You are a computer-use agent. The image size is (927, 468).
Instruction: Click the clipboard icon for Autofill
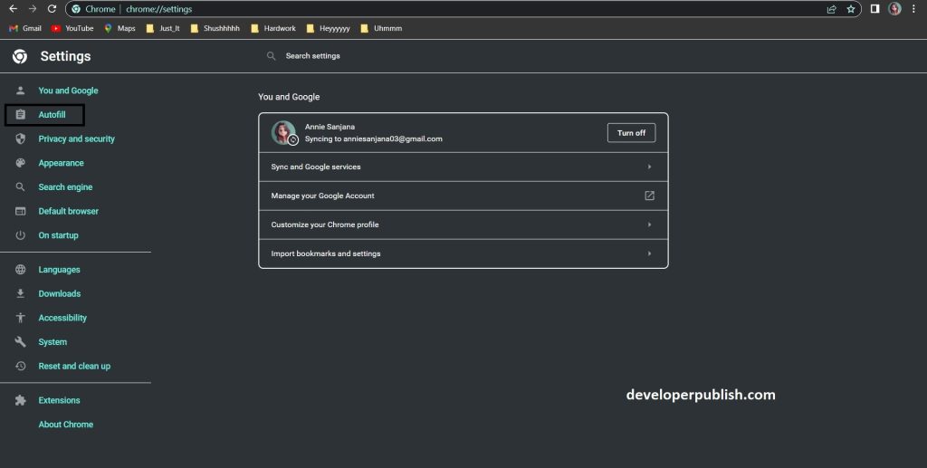(20, 115)
